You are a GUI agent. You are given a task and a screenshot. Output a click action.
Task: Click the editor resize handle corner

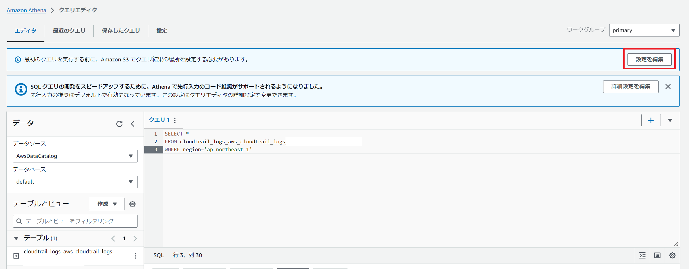(x=676, y=244)
